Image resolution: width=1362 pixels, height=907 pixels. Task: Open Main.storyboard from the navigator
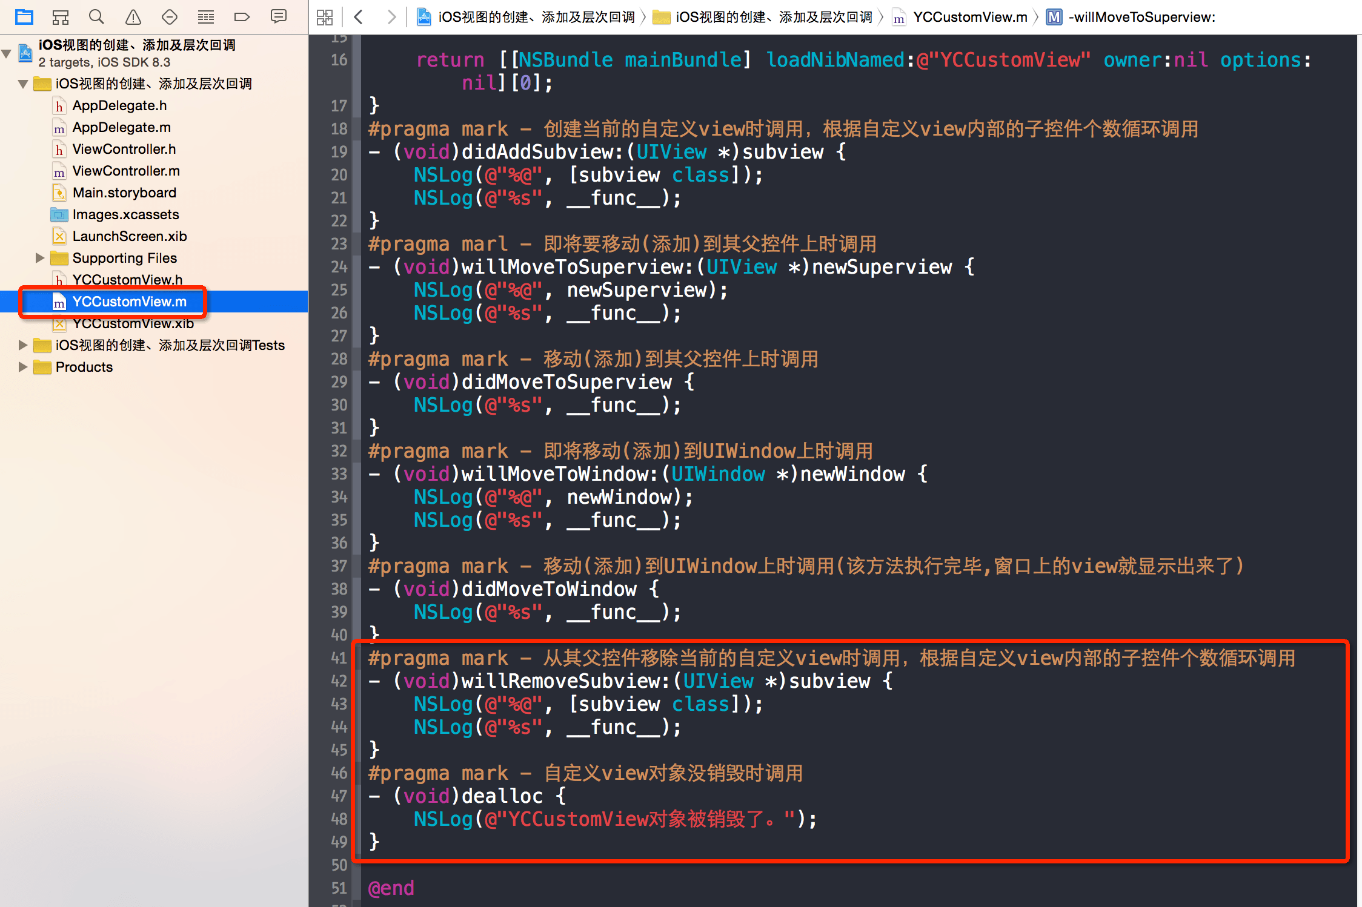(124, 193)
